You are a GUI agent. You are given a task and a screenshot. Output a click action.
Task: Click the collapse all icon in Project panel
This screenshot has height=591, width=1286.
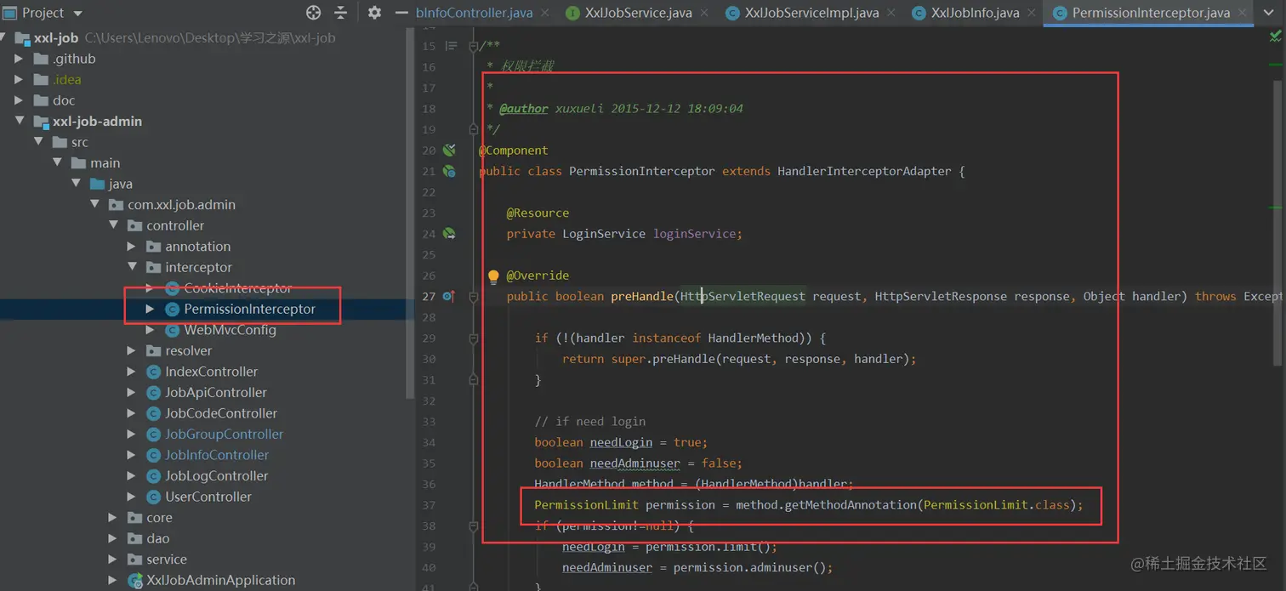[340, 13]
